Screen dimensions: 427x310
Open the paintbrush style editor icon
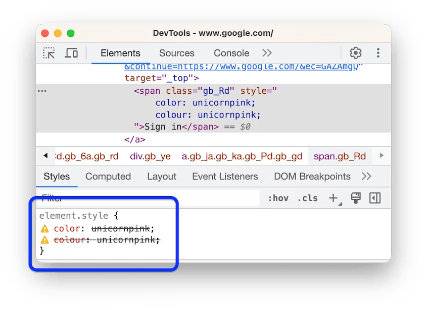[354, 199]
